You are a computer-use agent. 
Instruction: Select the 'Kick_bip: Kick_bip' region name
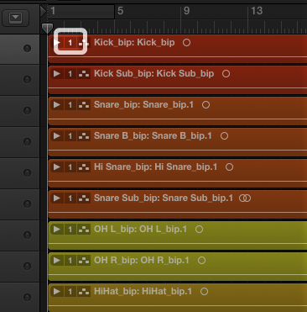(134, 43)
